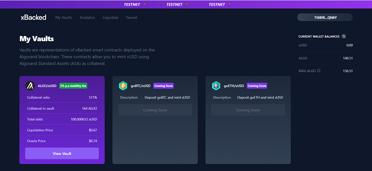Click Collateral in vault value 164 ALGO
This screenshot has width=372, height=171.
click(89, 109)
